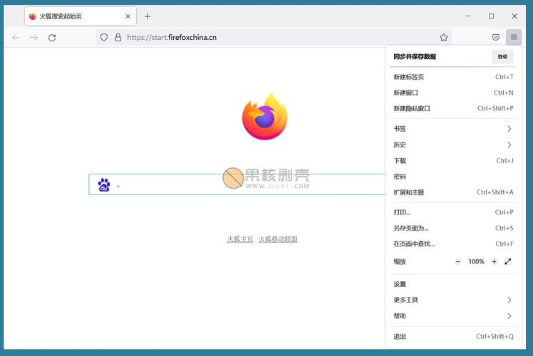Expand the 历史 history submenu
This screenshot has width=533, height=356.
(x=452, y=145)
